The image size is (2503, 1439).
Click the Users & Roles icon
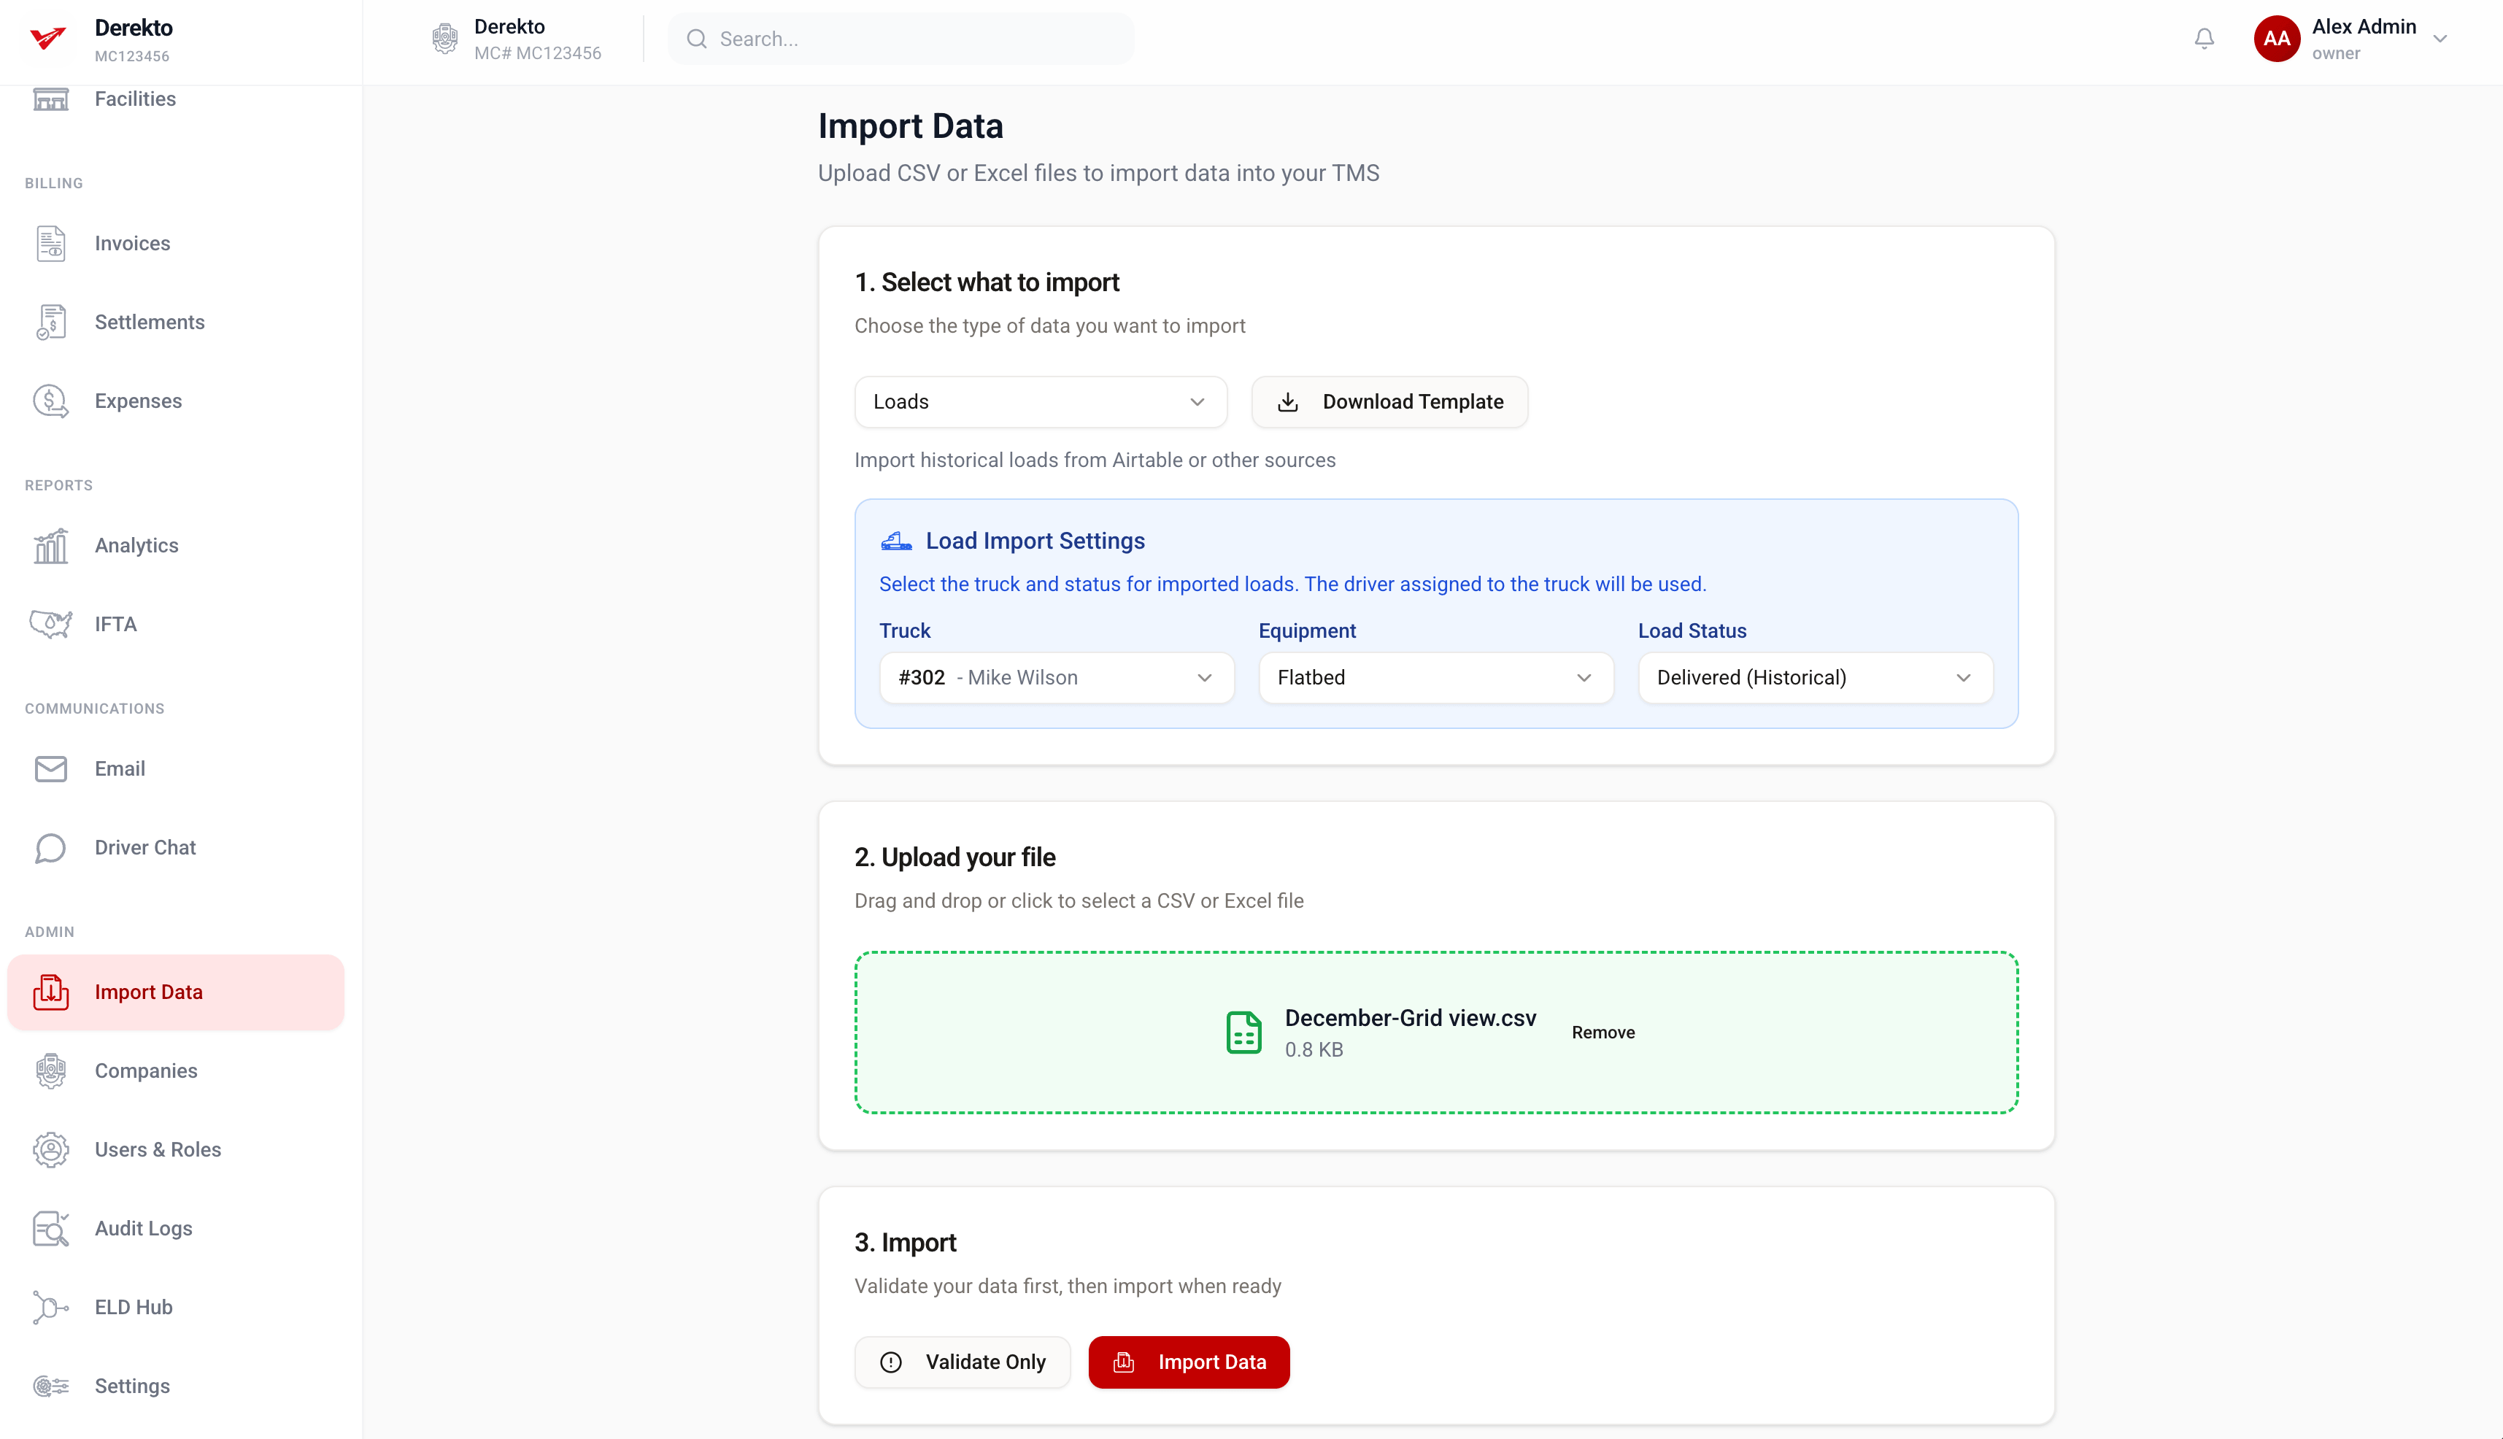50,1149
